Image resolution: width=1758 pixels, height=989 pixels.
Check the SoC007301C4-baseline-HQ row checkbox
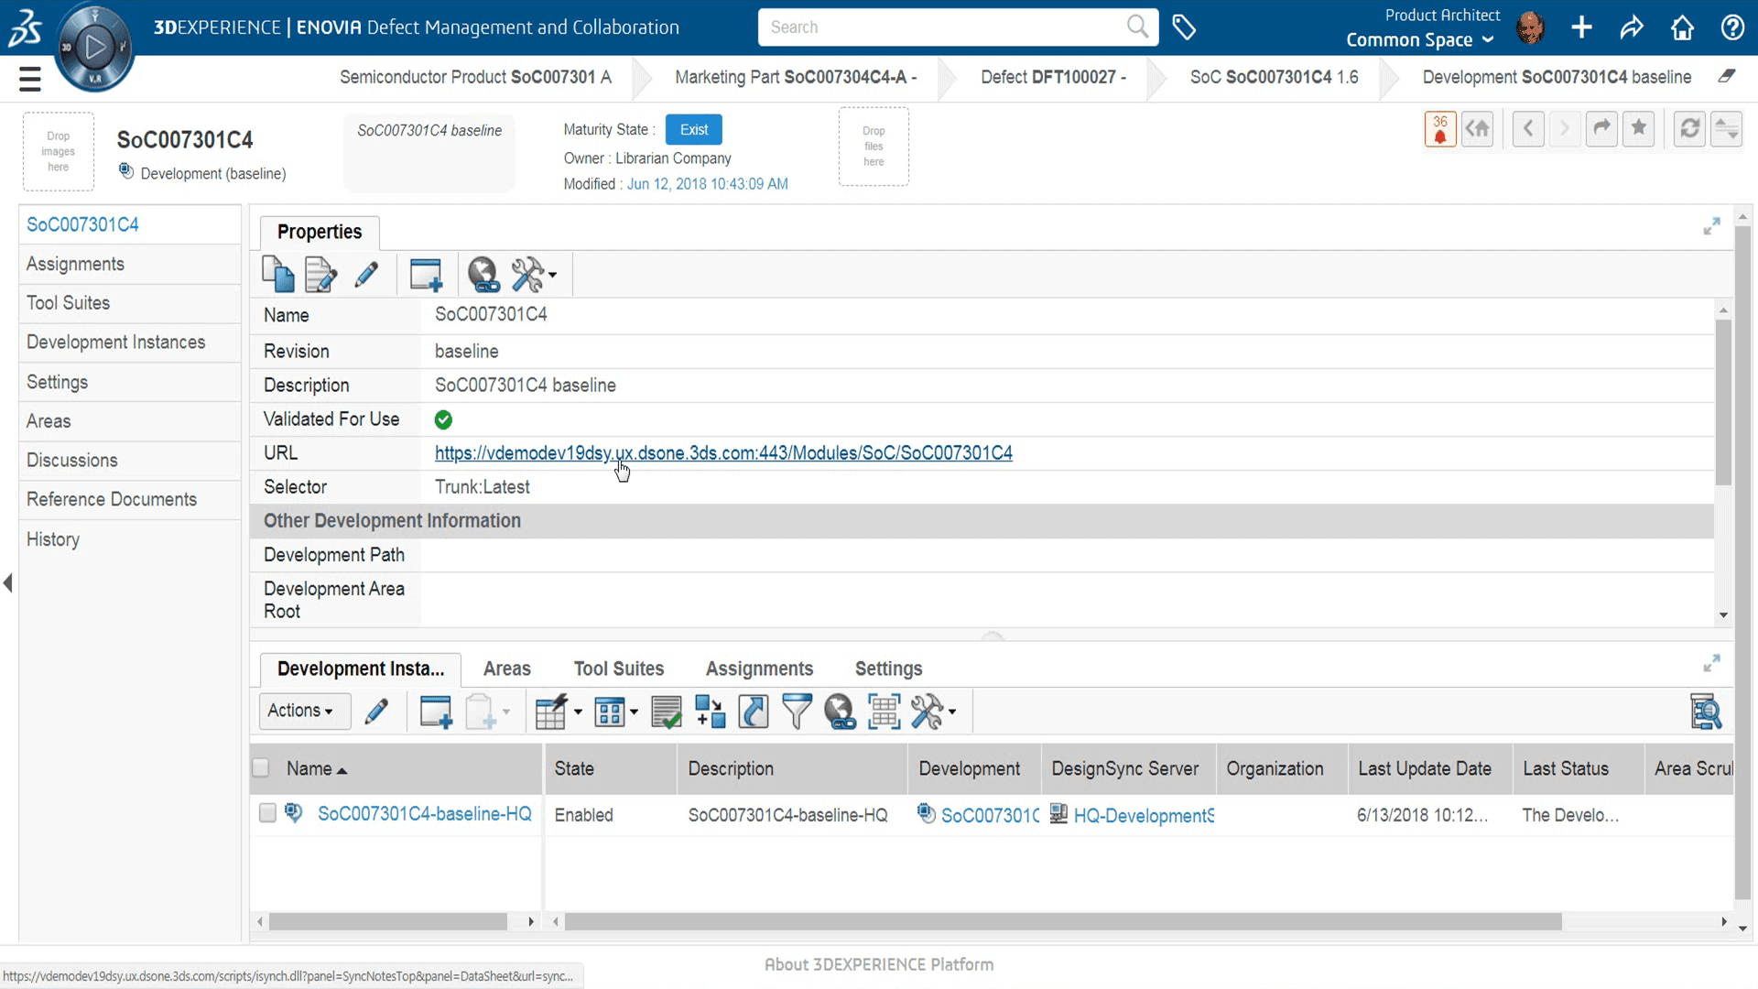point(267,813)
